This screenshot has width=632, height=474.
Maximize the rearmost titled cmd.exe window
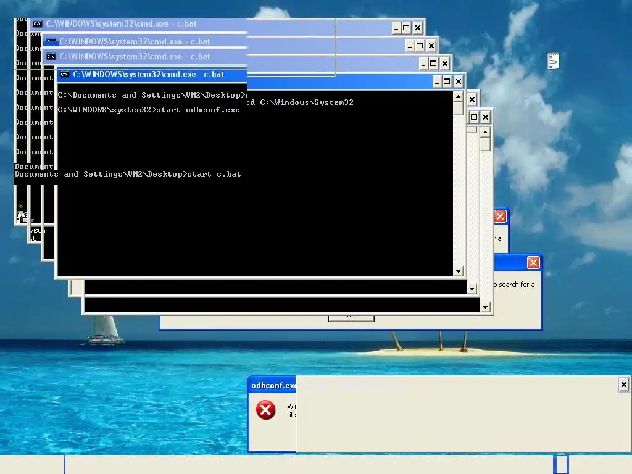tap(406, 28)
